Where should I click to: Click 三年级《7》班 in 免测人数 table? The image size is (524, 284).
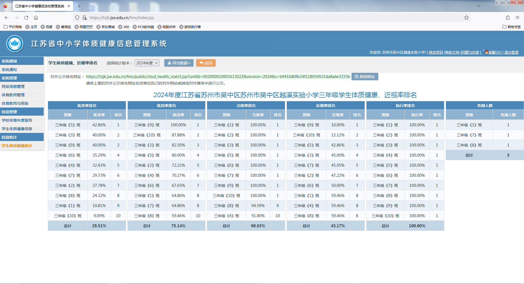[x=469, y=135]
